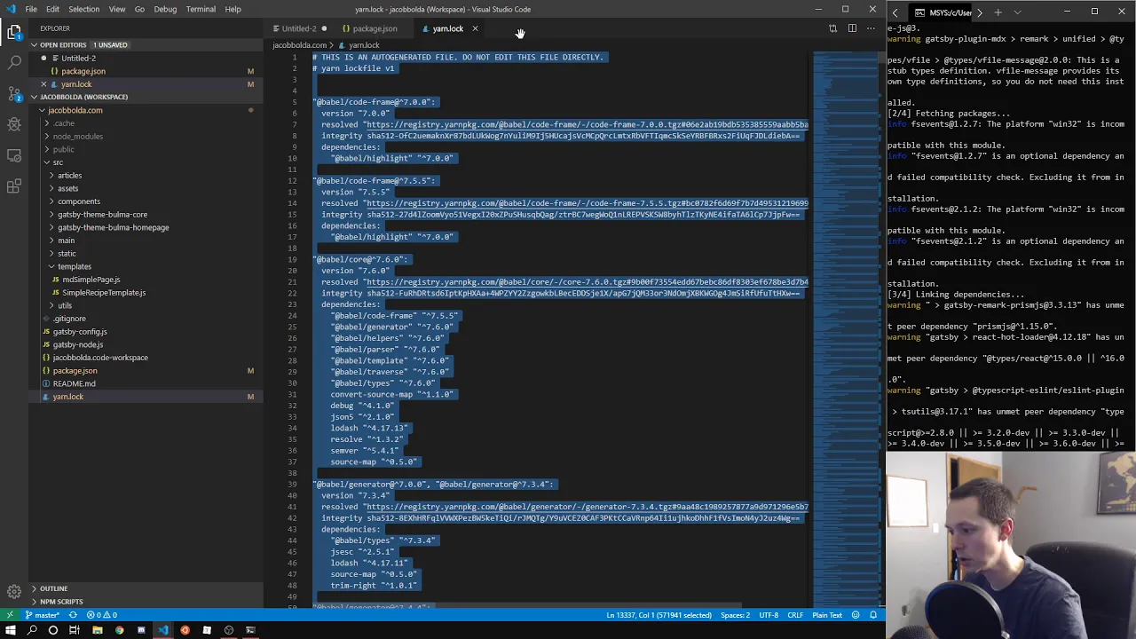This screenshot has height=639, width=1136.
Task: Open the feedback smiley icon
Action: click(x=856, y=615)
